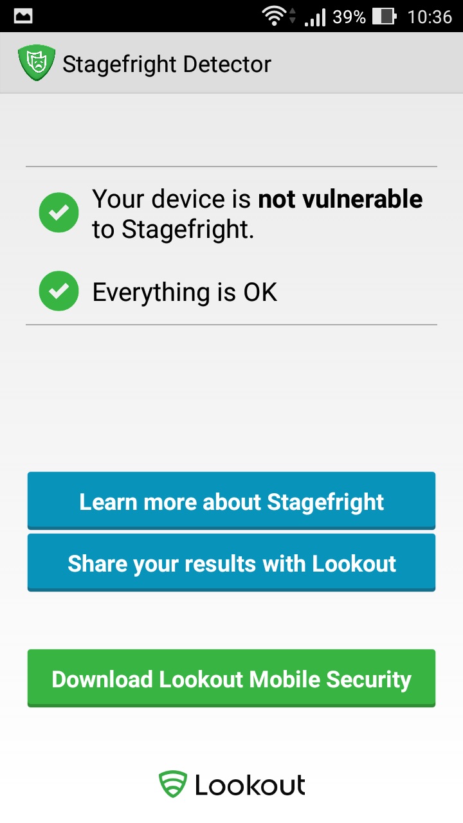Tap the cellular signal bars icon
This screenshot has width=463, height=823.
pos(315,17)
